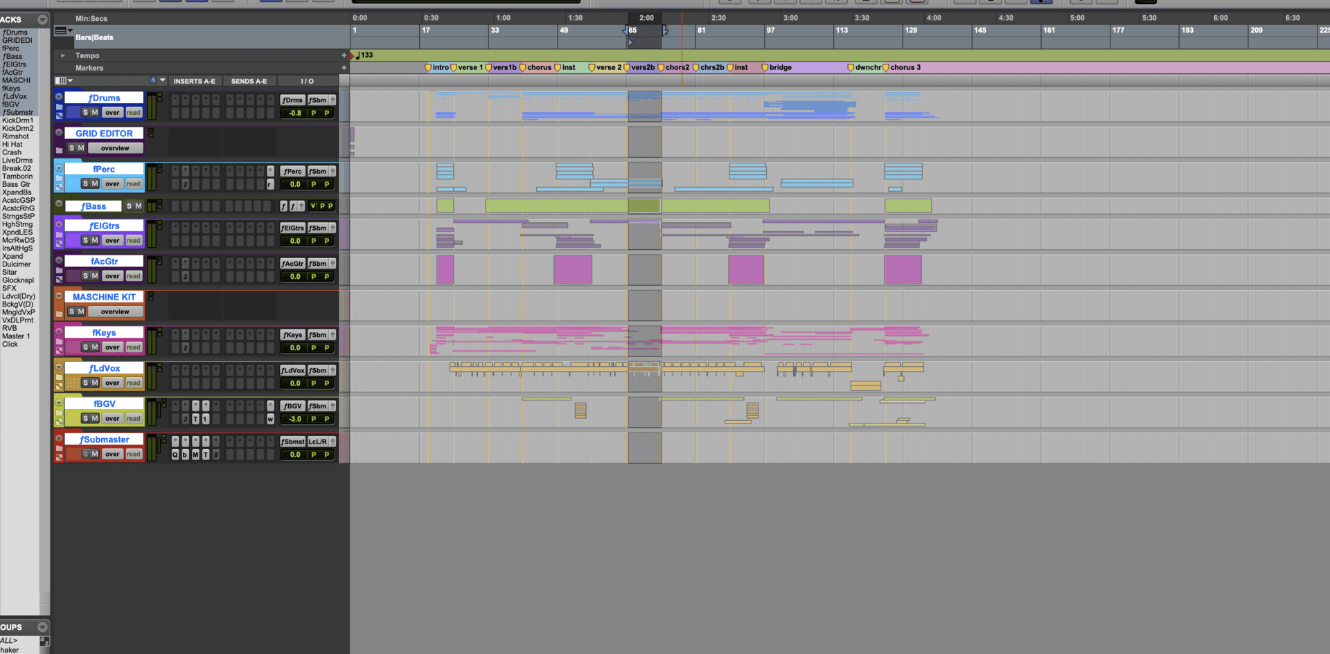The image size is (1330, 654).
Task: Freeze the fDrums track via its snowflake icon
Action: pos(59,97)
